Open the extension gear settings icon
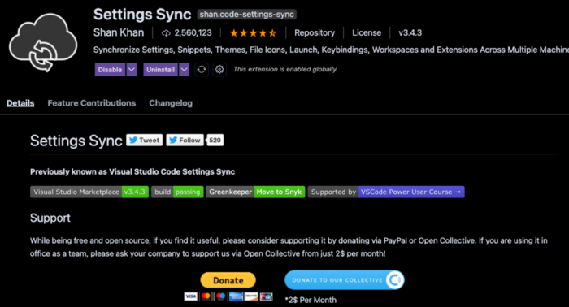 click(x=219, y=70)
